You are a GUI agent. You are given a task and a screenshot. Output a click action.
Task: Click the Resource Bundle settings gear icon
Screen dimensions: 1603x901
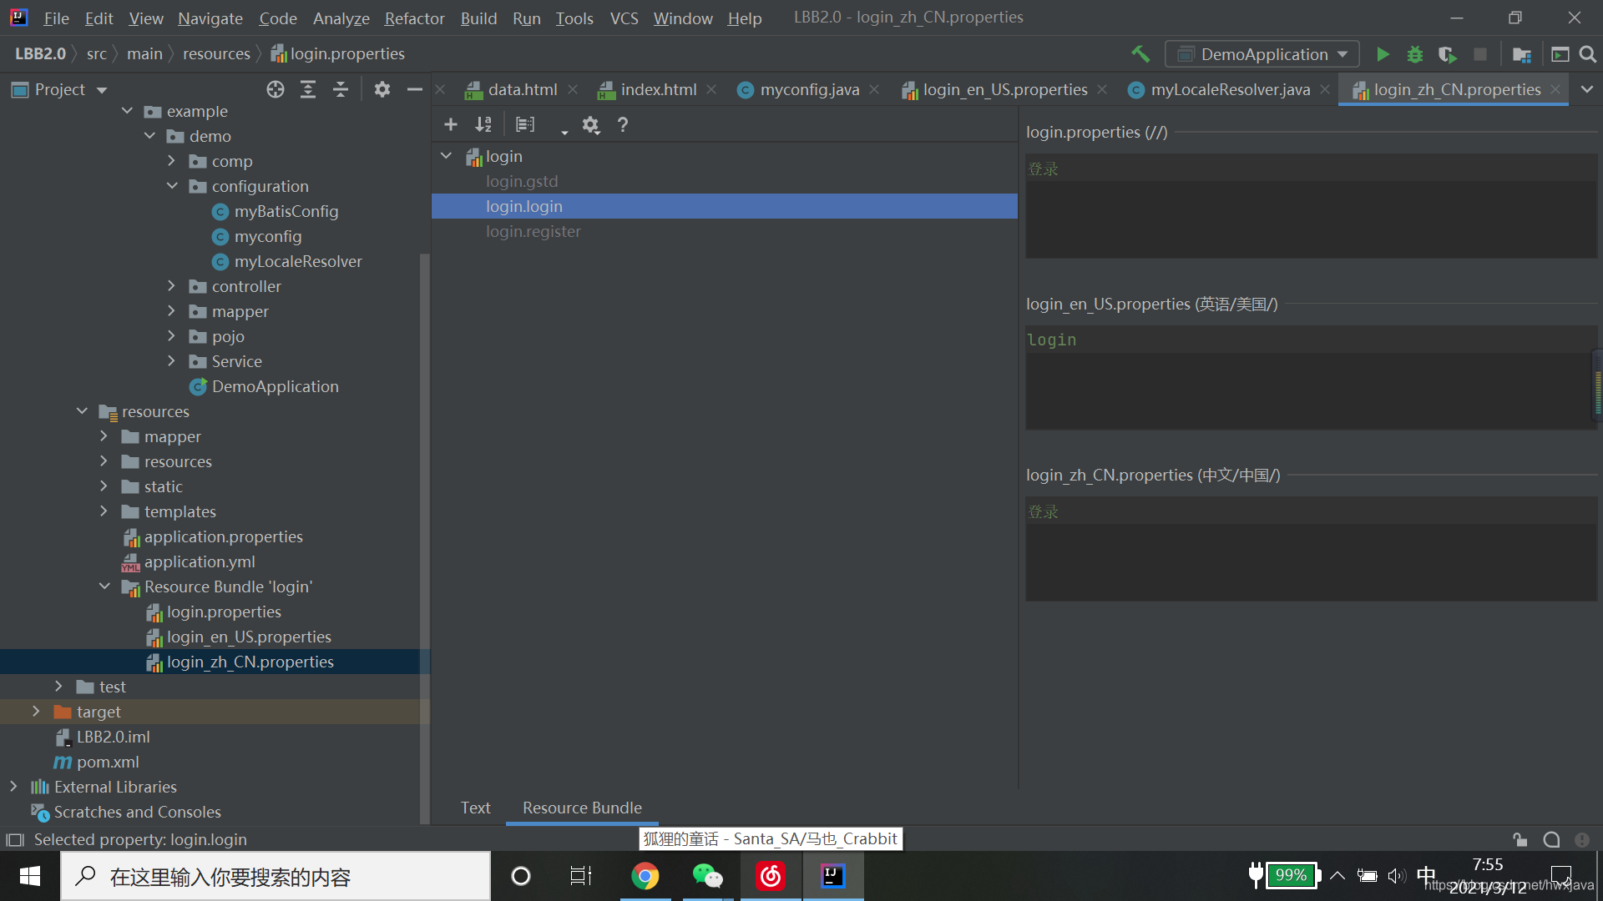pos(591,123)
